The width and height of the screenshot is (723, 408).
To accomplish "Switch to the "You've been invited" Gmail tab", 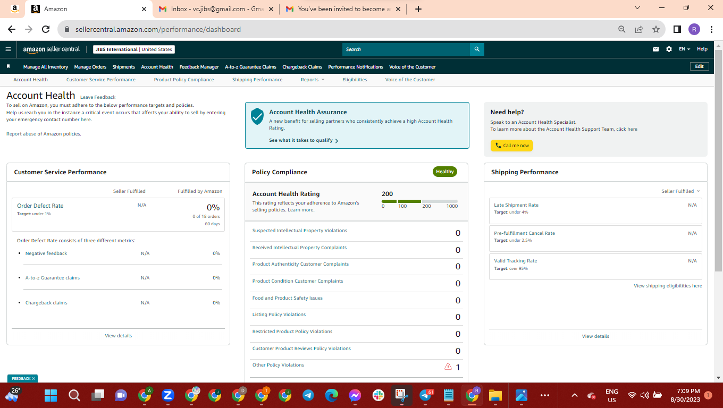I will click(x=343, y=9).
